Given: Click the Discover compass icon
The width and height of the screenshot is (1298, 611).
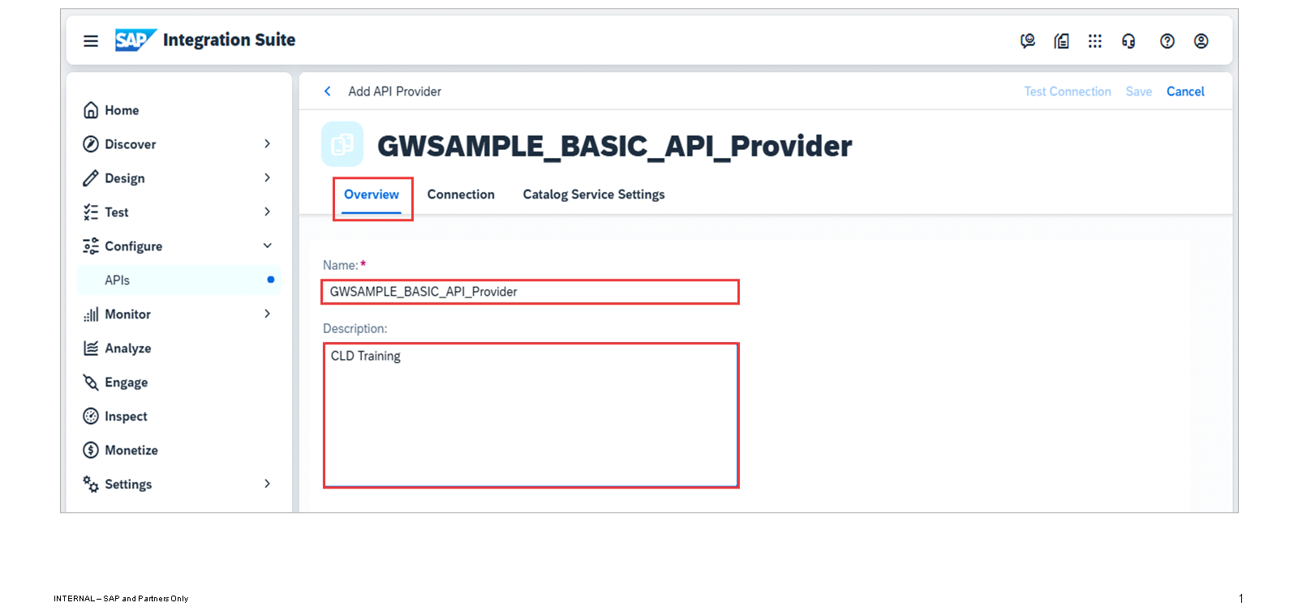Looking at the screenshot, I should pyautogui.click(x=91, y=144).
